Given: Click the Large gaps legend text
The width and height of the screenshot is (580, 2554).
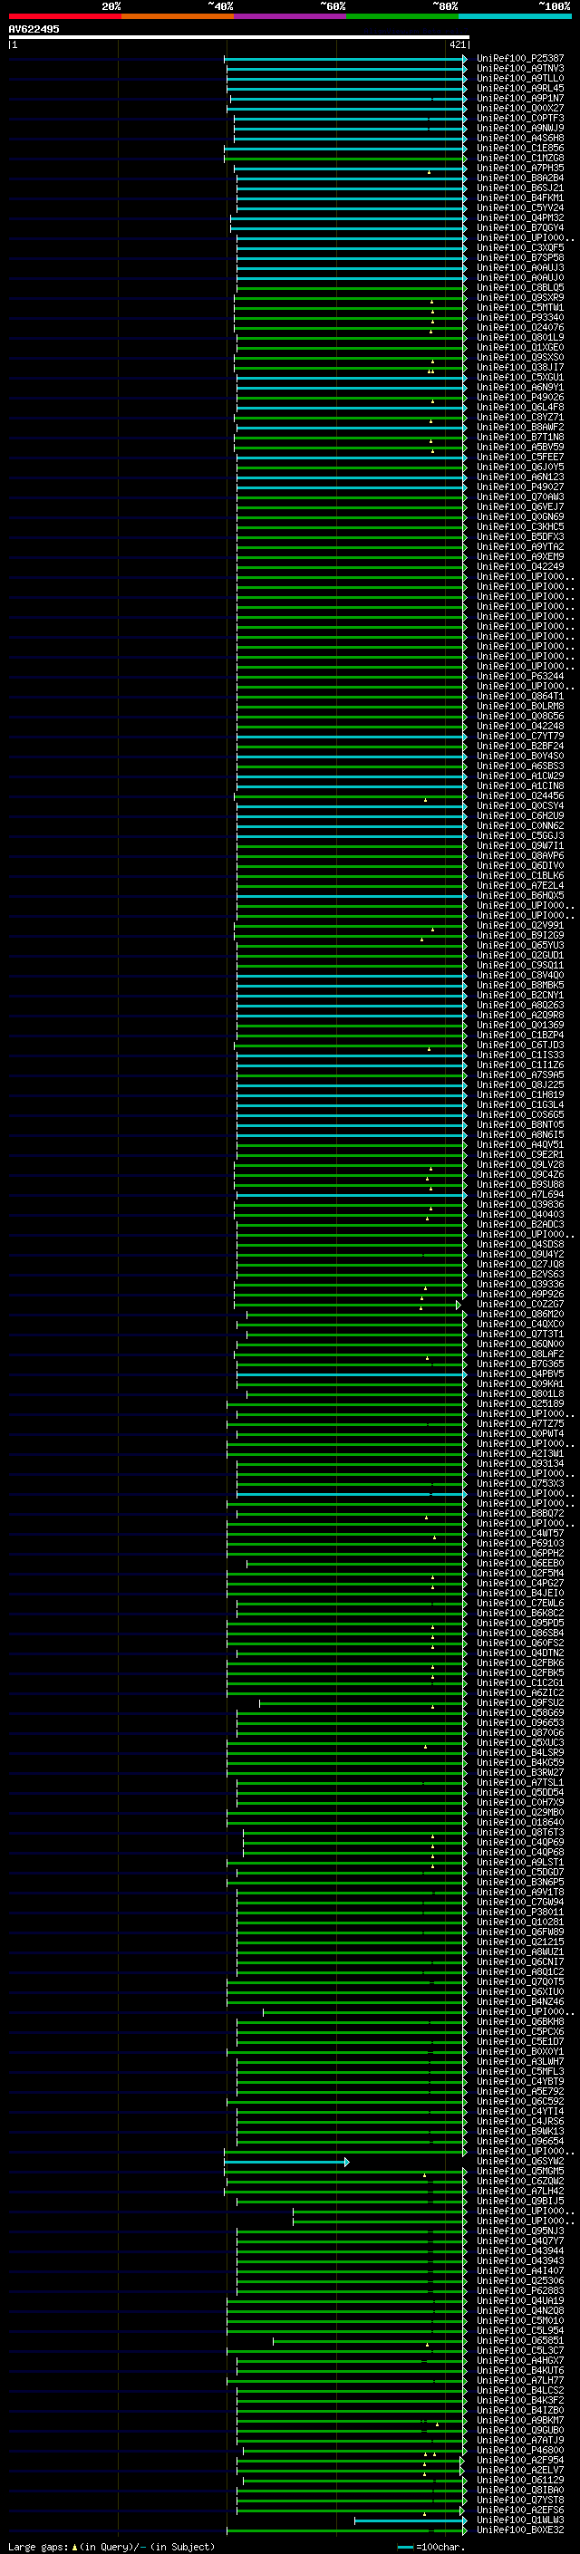Looking at the screenshot, I should point(111,2546).
